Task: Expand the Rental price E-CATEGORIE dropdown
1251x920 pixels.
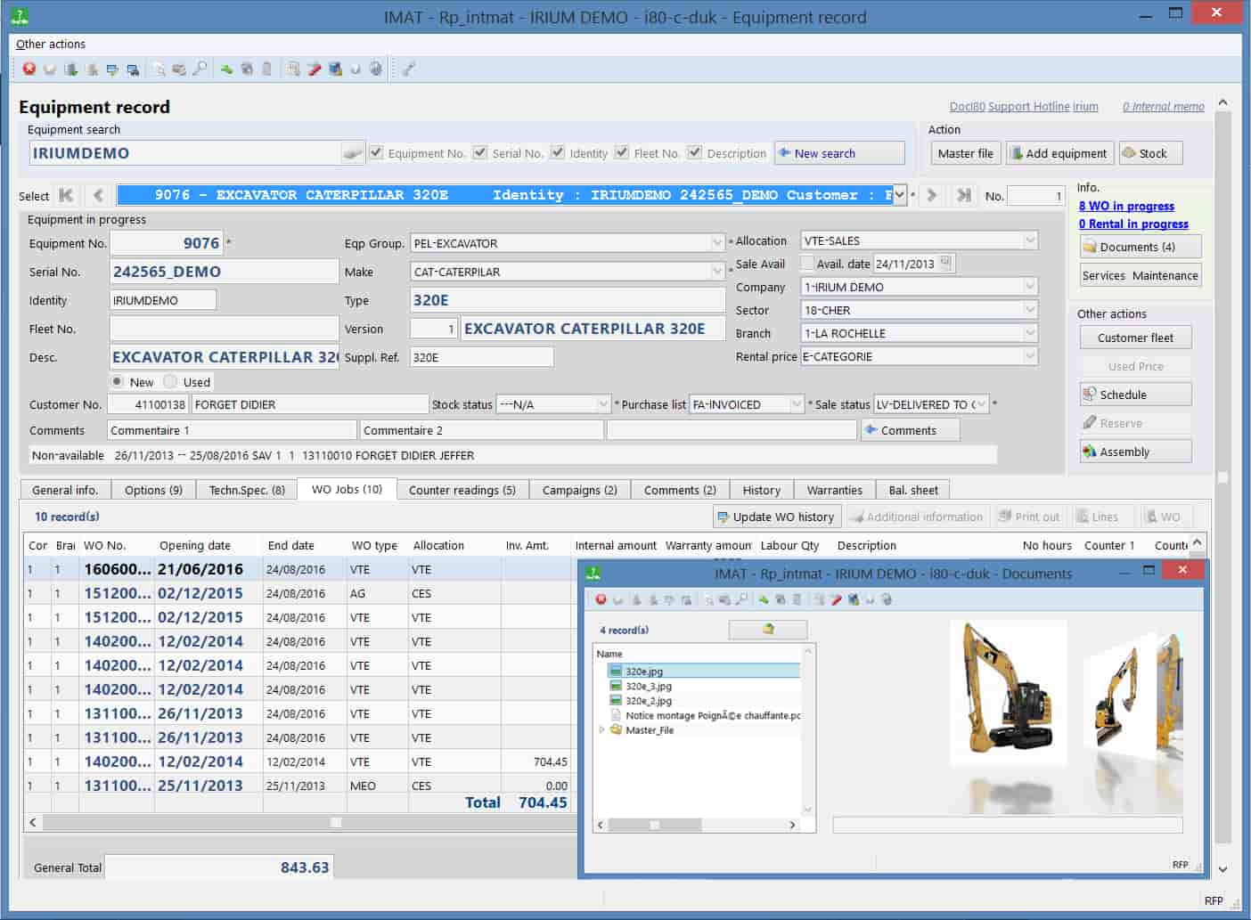Action: tap(1029, 355)
